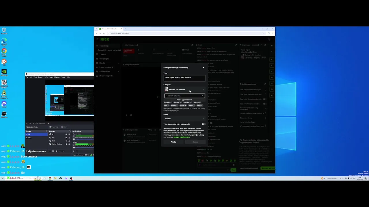This screenshot has height=207, width=369.
Task: Open OBS source Filters button
Action: point(65,127)
